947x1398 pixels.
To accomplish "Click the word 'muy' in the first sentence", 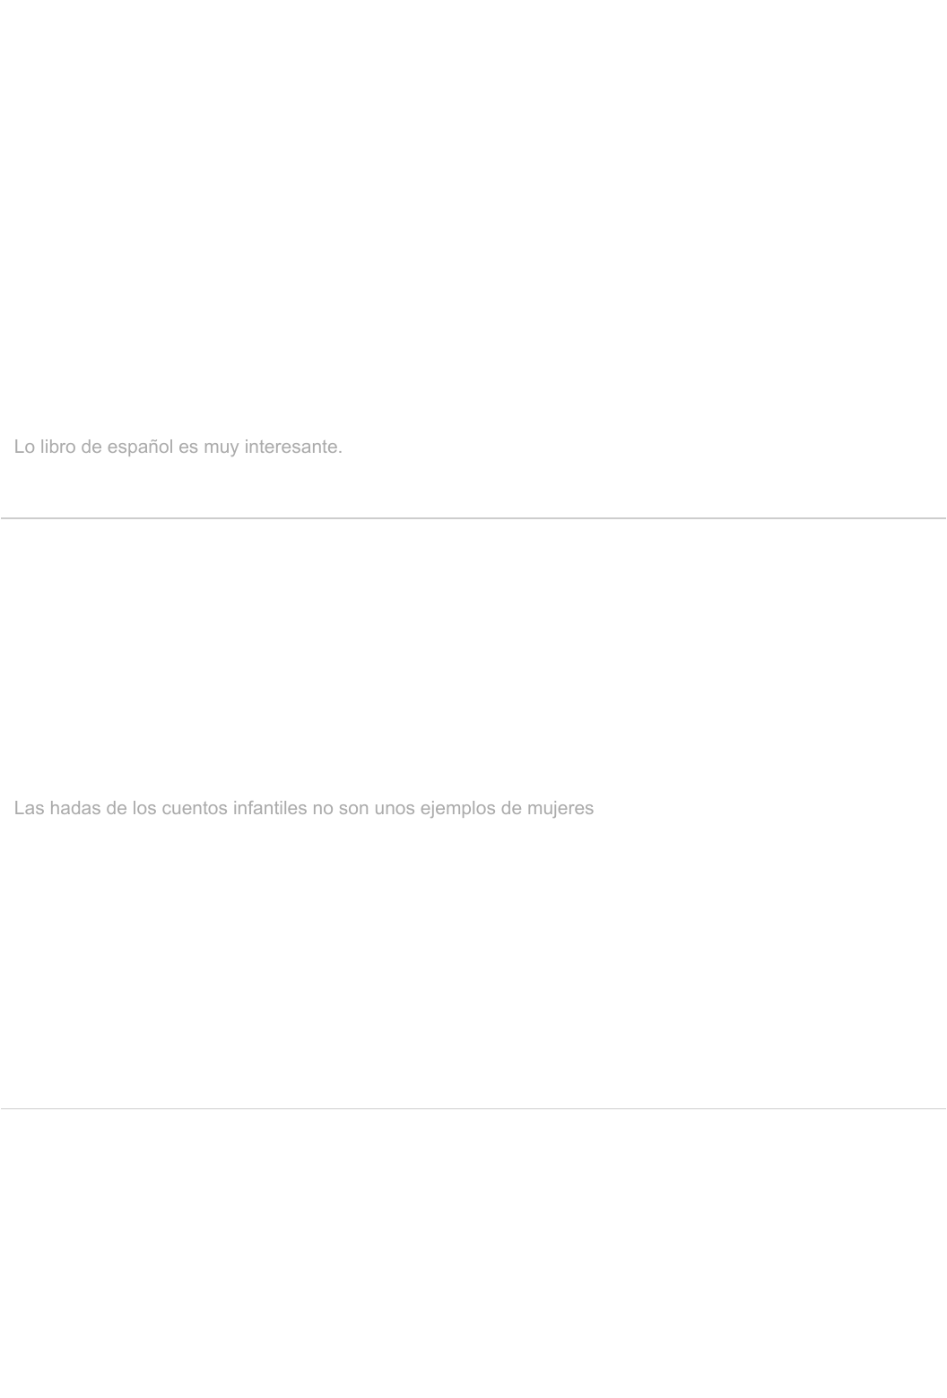I will (x=222, y=447).
